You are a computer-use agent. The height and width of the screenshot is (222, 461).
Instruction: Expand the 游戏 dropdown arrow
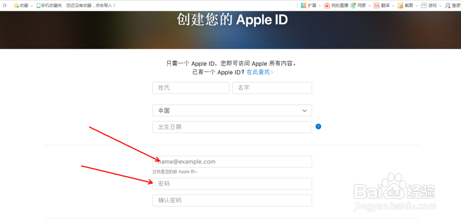440,6
